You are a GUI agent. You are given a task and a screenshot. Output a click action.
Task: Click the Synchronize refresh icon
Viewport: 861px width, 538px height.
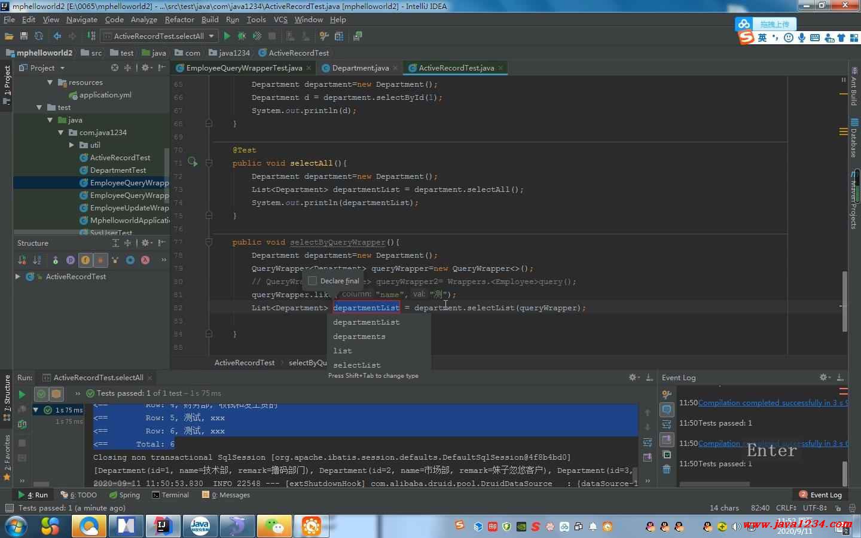tap(39, 36)
